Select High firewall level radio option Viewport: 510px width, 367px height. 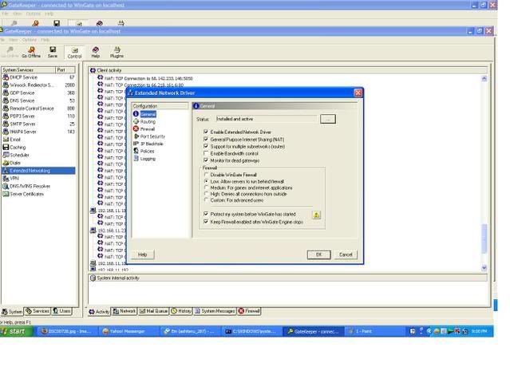pos(206,194)
